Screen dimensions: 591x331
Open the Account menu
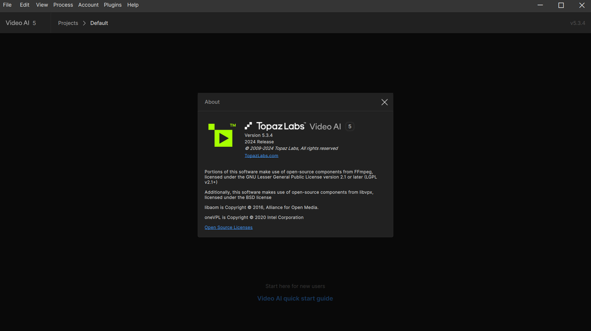pos(88,5)
